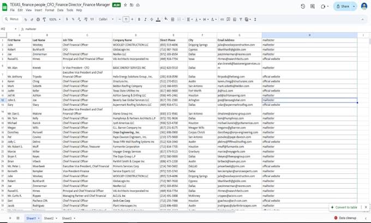
Task: Click the cell "bburkhardt@globlx.com" in row 3
Action: (240, 50)
